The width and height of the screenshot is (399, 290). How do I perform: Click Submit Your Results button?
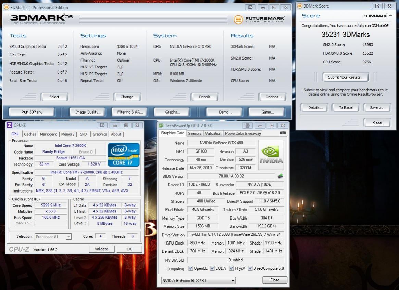[346, 77]
